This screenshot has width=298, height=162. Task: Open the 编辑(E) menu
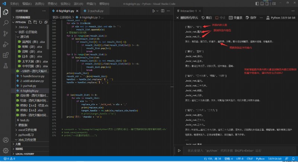tap(27, 4)
